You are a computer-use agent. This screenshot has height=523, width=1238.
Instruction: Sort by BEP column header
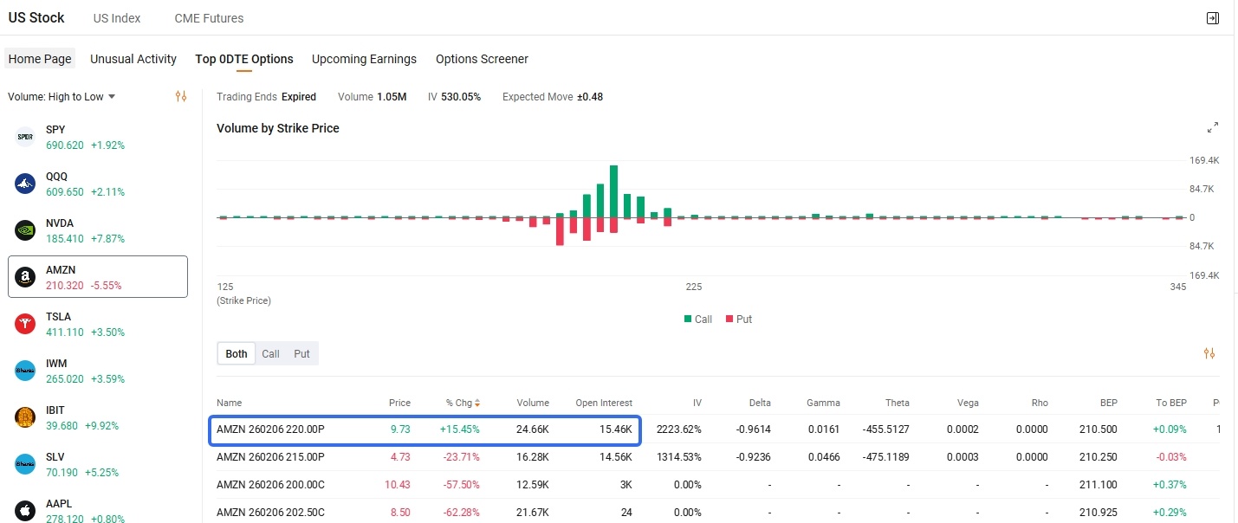tap(1109, 403)
